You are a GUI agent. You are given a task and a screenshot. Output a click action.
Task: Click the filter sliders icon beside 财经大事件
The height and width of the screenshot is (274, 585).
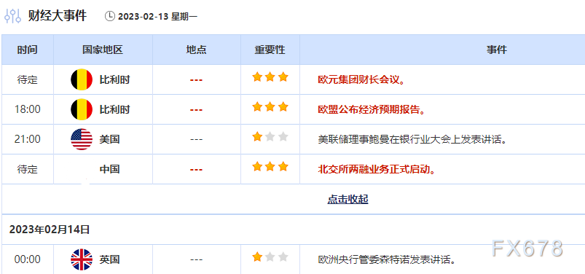(x=13, y=16)
